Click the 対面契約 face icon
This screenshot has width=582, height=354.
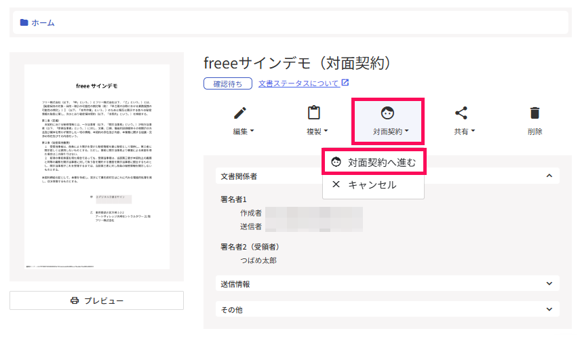pyautogui.click(x=387, y=113)
